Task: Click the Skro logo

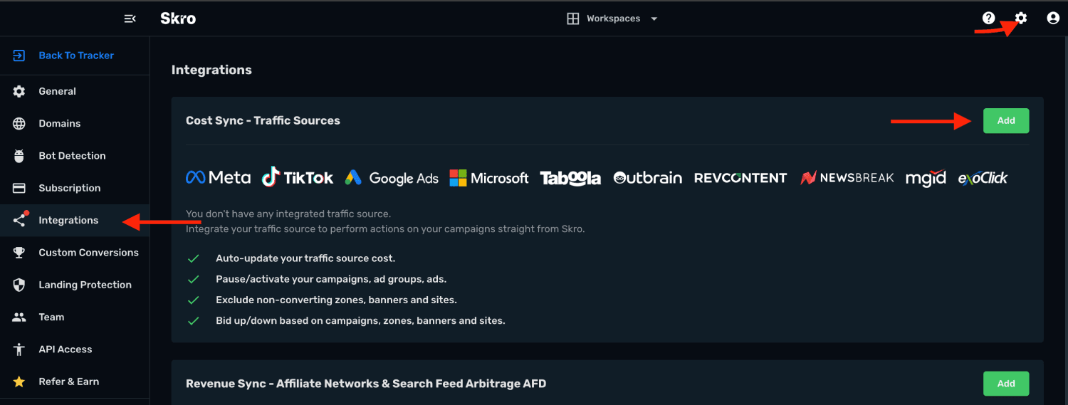Action: [x=178, y=19]
